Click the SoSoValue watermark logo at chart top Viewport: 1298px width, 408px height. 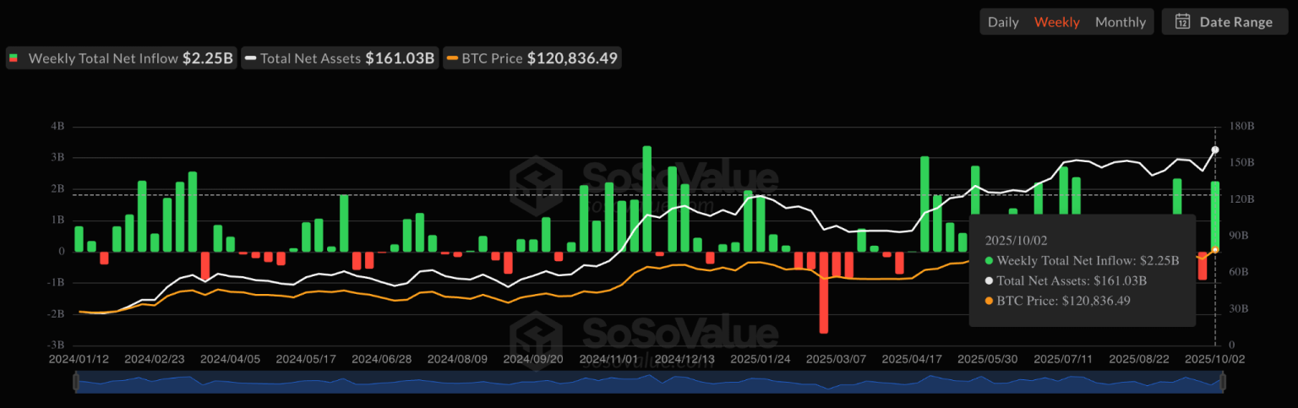pos(537,180)
